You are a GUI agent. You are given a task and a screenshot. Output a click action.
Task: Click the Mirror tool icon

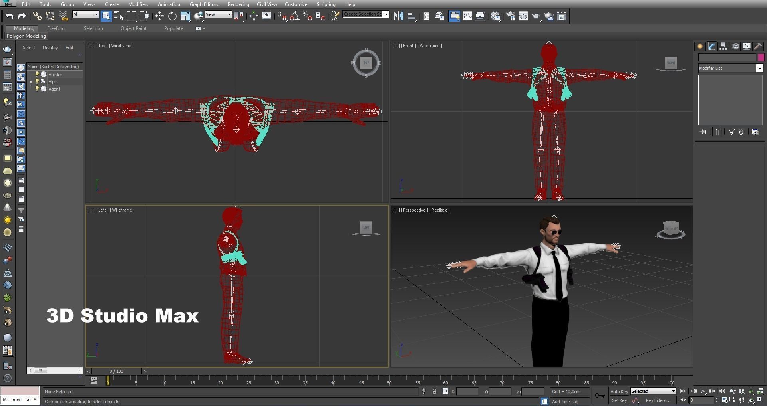click(x=398, y=16)
